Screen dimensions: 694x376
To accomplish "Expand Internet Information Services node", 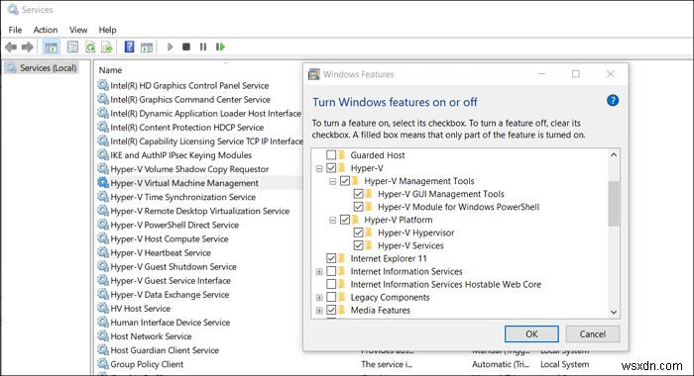I will pyautogui.click(x=319, y=271).
